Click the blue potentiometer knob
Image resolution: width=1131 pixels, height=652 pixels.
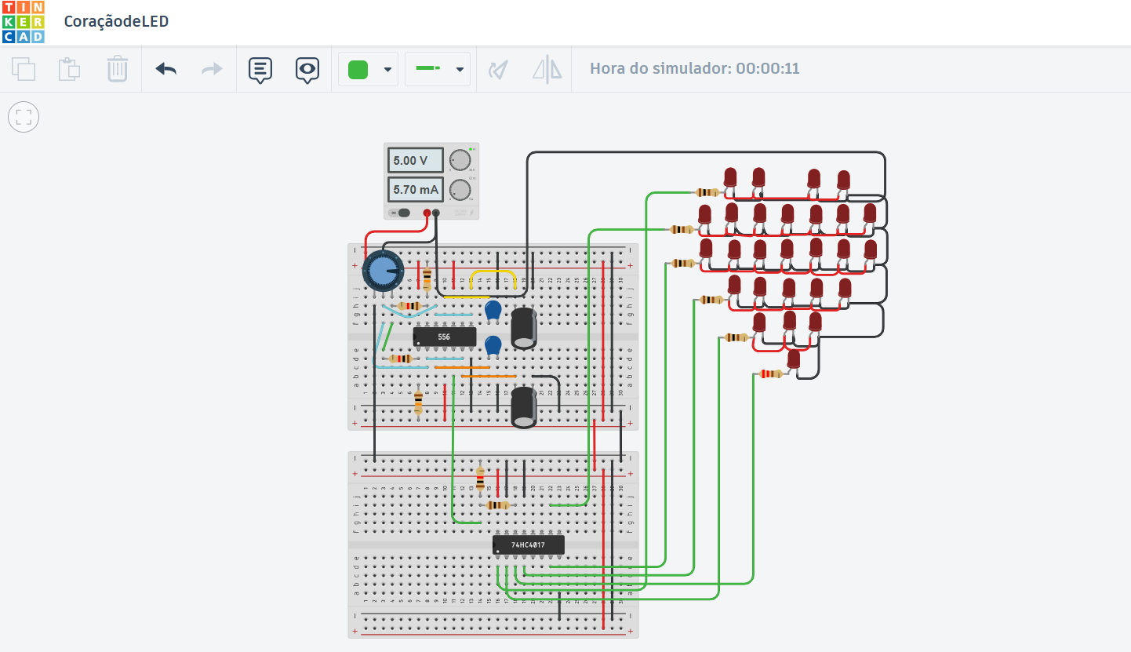coord(384,271)
